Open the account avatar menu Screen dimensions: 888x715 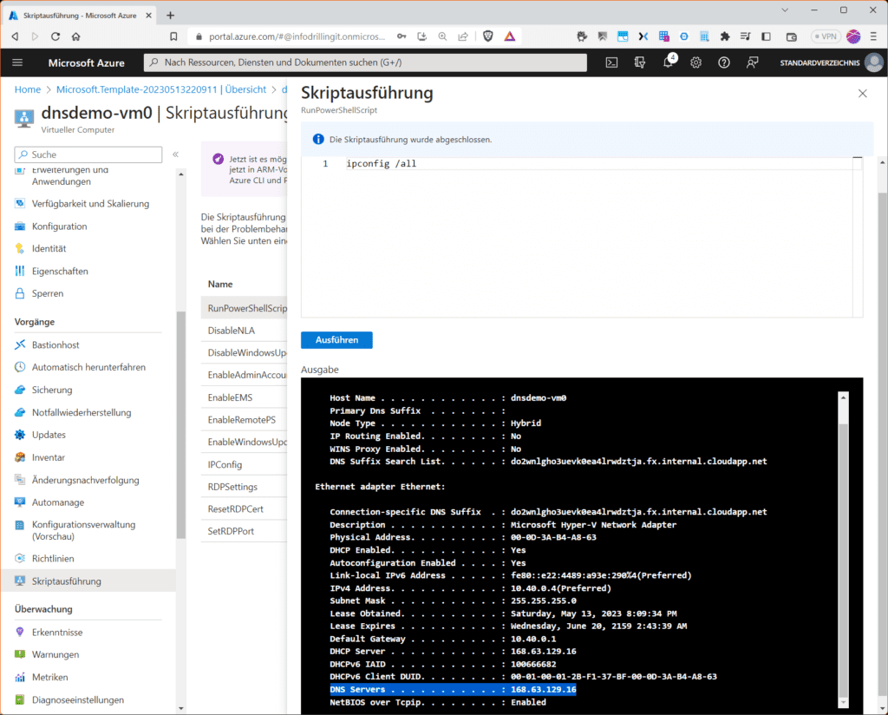(874, 62)
